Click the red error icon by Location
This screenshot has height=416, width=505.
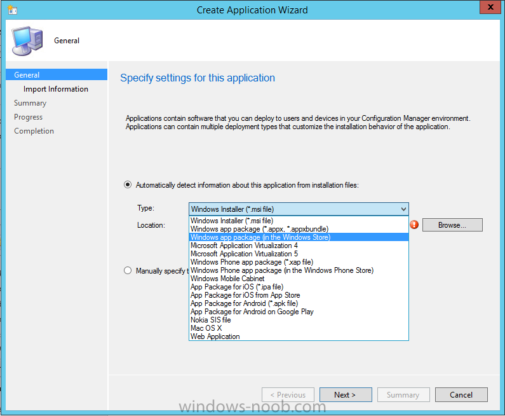point(414,225)
